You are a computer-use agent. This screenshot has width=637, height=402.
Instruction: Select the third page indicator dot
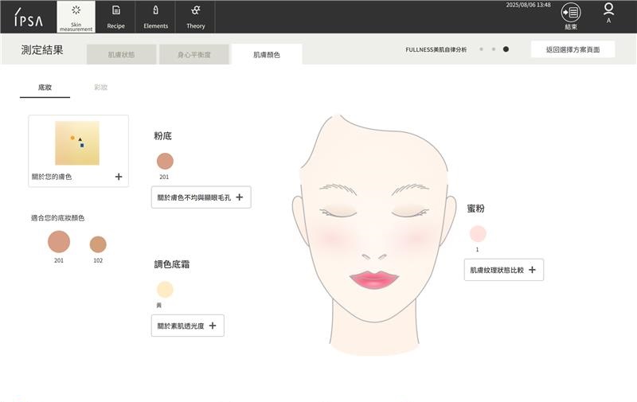click(x=506, y=49)
